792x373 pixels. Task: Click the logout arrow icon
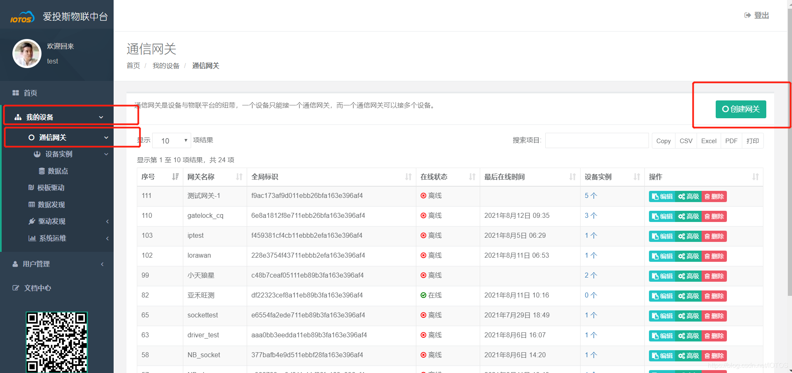747,15
